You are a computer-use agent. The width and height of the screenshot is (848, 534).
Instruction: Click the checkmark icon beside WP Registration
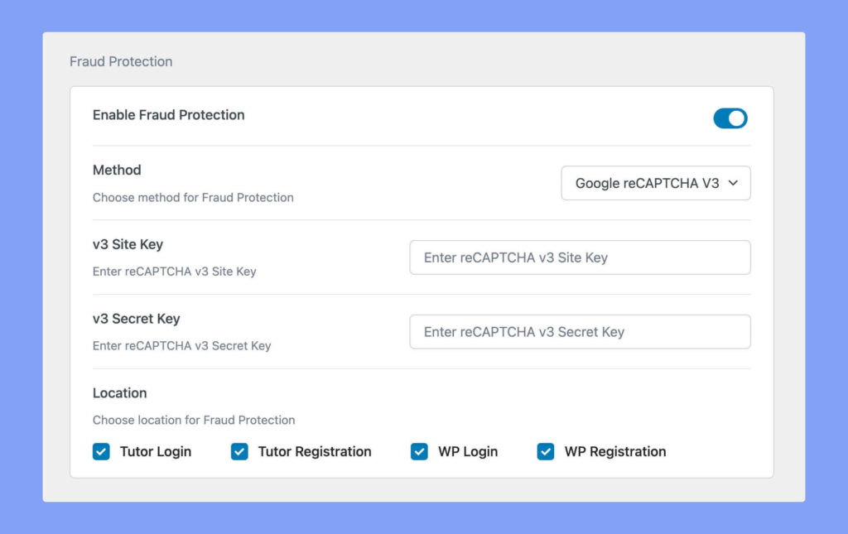pos(545,451)
